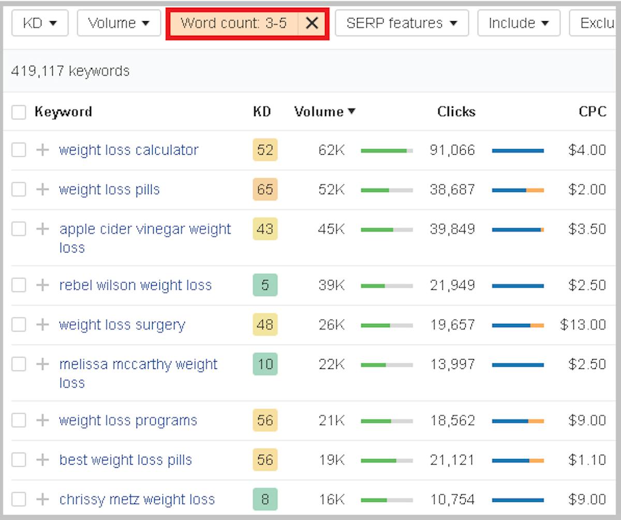Expand the Volume filter dropdown

tap(119, 23)
